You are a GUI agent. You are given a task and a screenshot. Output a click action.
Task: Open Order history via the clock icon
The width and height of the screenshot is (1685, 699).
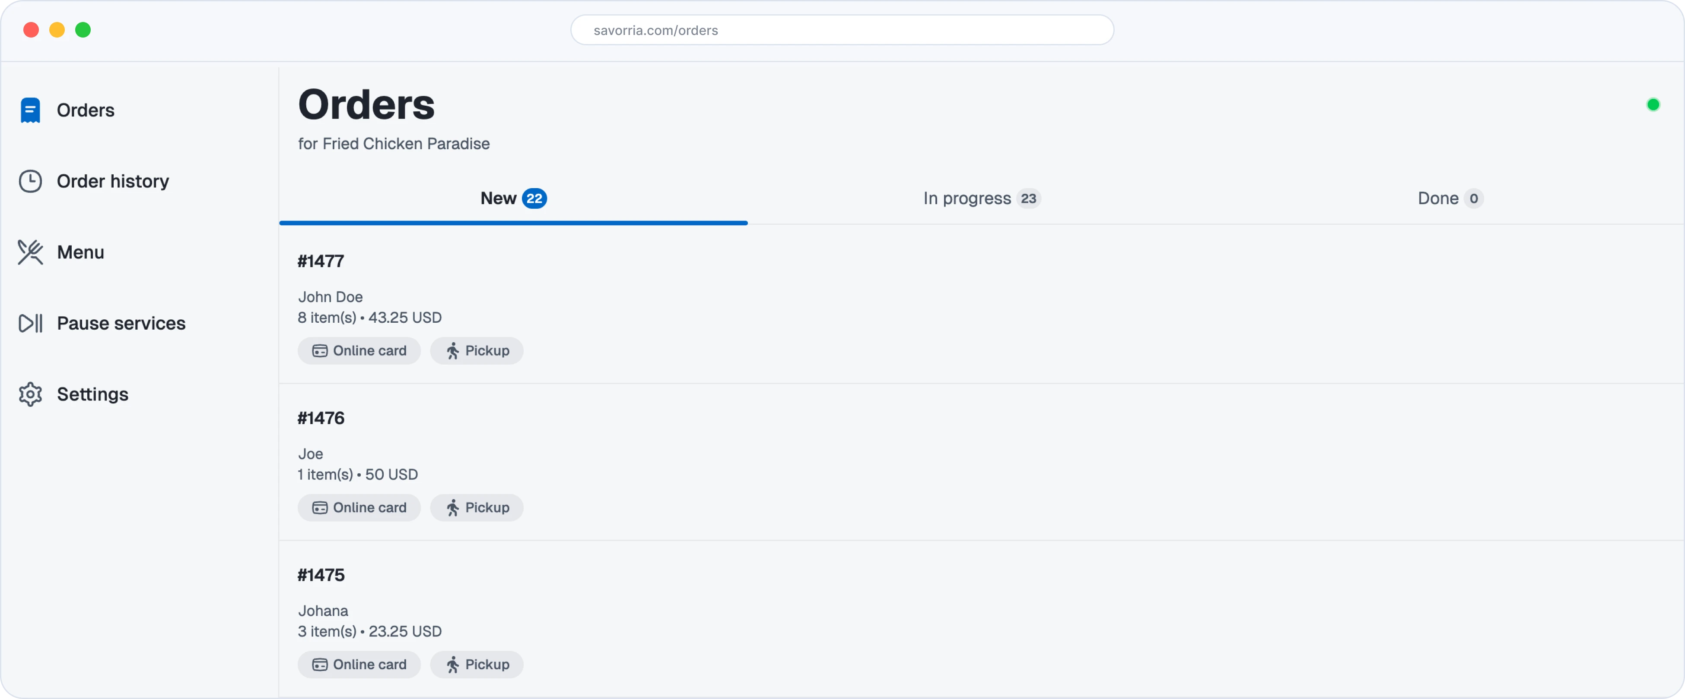point(30,181)
